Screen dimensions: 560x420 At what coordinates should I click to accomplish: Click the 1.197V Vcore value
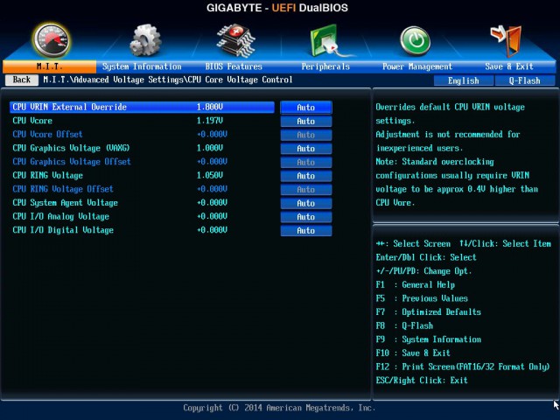coord(210,121)
